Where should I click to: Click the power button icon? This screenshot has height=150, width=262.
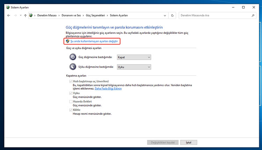(x=72, y=57)
